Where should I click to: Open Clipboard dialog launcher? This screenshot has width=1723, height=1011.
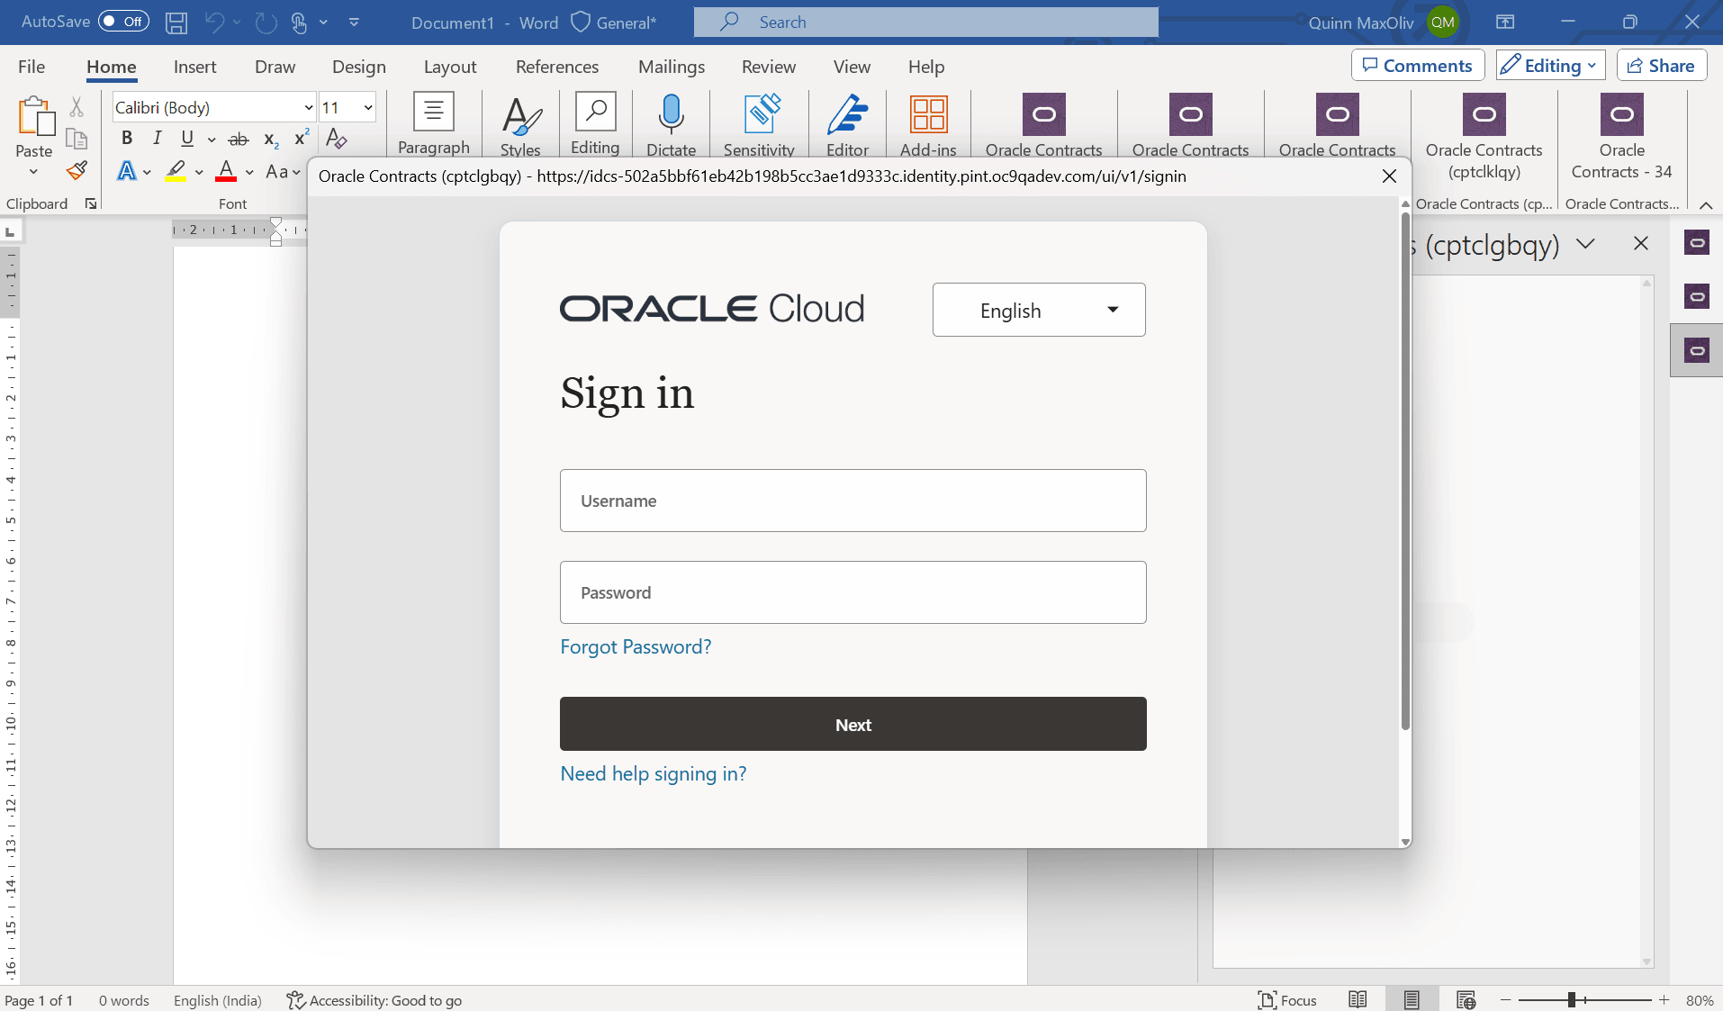[x=91, y=203]
